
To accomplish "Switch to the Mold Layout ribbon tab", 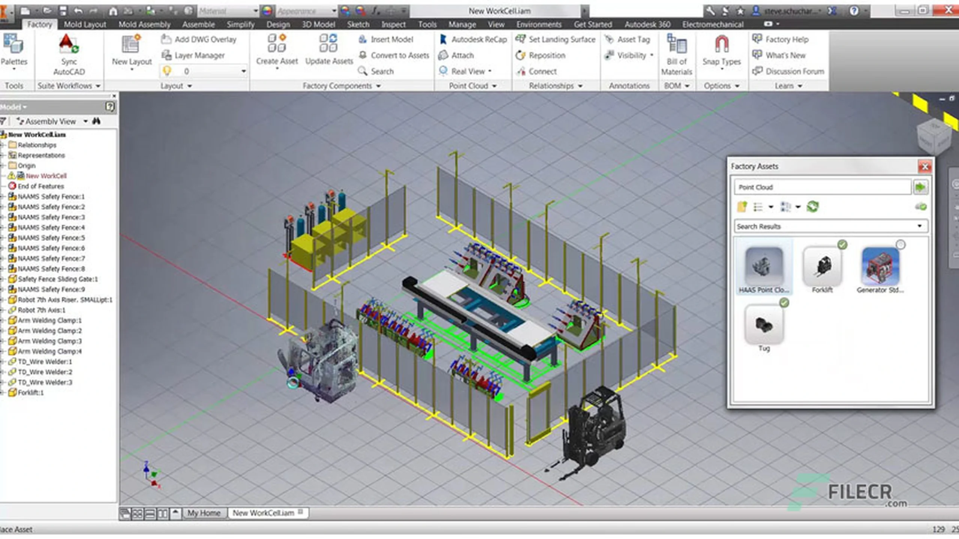I will (x=85, y=25).
